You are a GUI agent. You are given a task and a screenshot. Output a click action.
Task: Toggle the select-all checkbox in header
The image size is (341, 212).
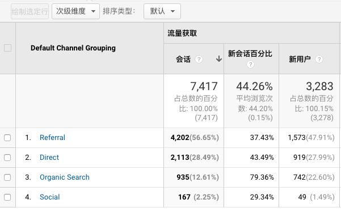[7, 48]
